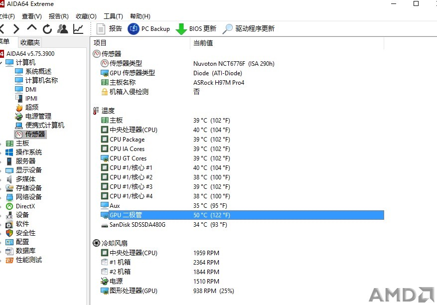Select the IPMI tree item
437x305 pixels.
click(26, 98)
